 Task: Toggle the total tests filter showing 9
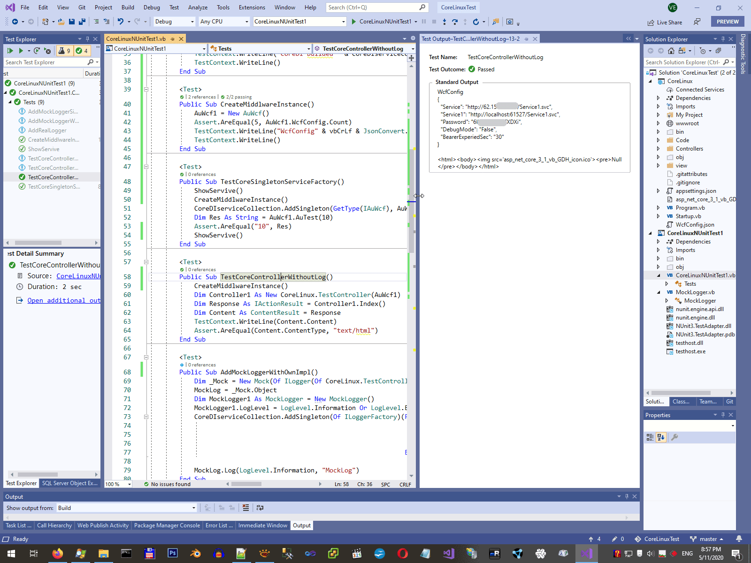pos(64,51)
